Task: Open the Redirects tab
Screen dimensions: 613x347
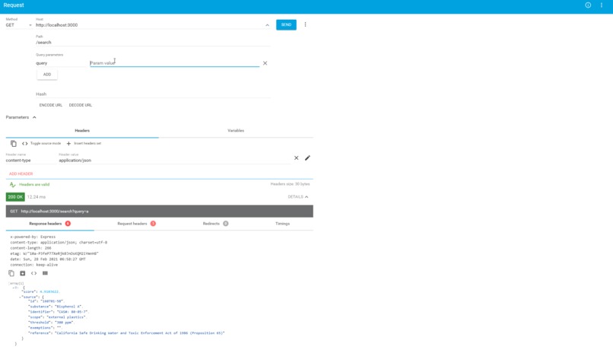Action: pyautogui.click(x=215, y=224)
